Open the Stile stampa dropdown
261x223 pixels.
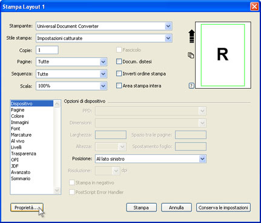point(168,38)
